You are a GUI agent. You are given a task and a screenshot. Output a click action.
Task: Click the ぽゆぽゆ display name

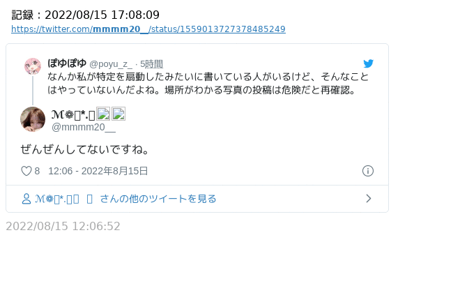pos(67,63)
